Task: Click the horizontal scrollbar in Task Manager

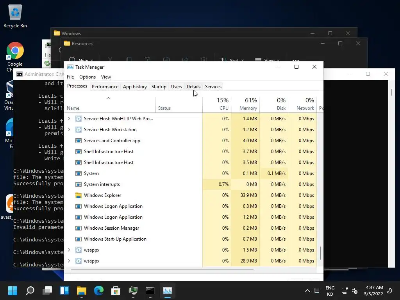Action: [x=162, y=270]
